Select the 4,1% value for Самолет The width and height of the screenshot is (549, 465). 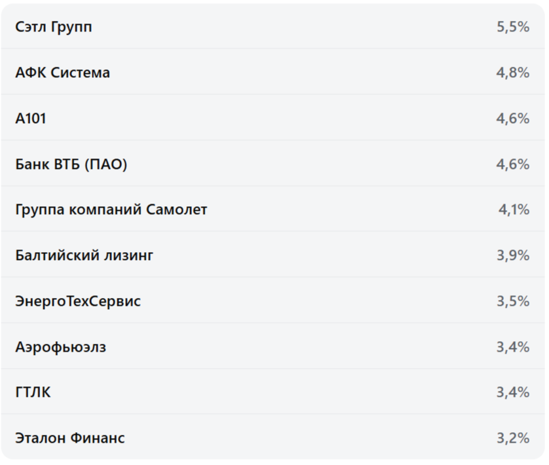pos(514,210)
